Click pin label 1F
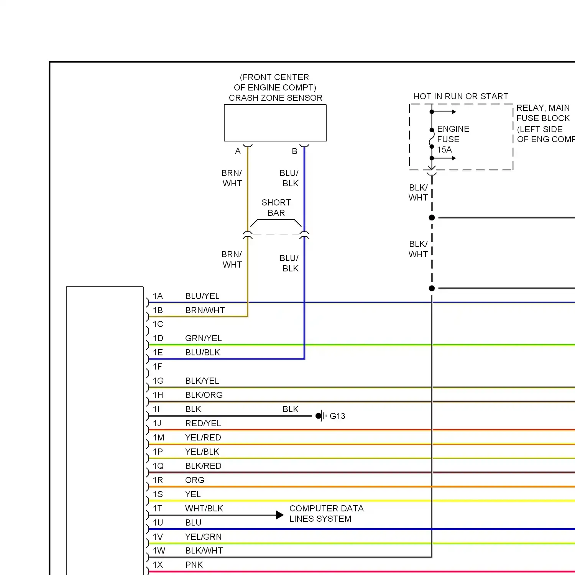 157,366
